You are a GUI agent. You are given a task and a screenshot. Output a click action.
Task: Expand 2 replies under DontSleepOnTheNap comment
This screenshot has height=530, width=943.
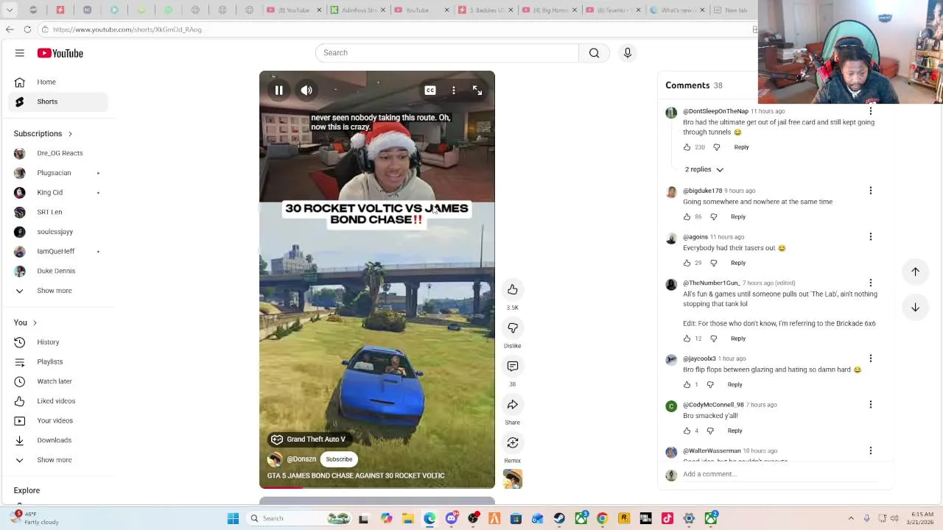pyautogui.click(x=704, y=169)
